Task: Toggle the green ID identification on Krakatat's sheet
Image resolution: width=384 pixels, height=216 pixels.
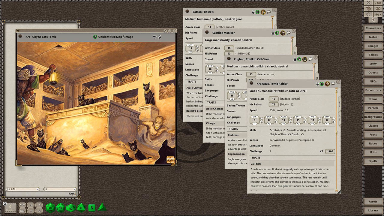Action: (x=322, y=84)
